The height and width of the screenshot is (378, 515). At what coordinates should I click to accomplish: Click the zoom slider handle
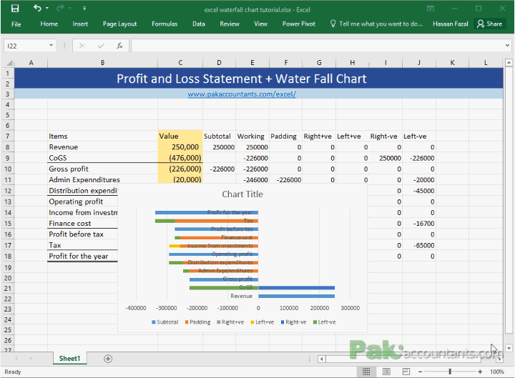click(x=450, y=372)
